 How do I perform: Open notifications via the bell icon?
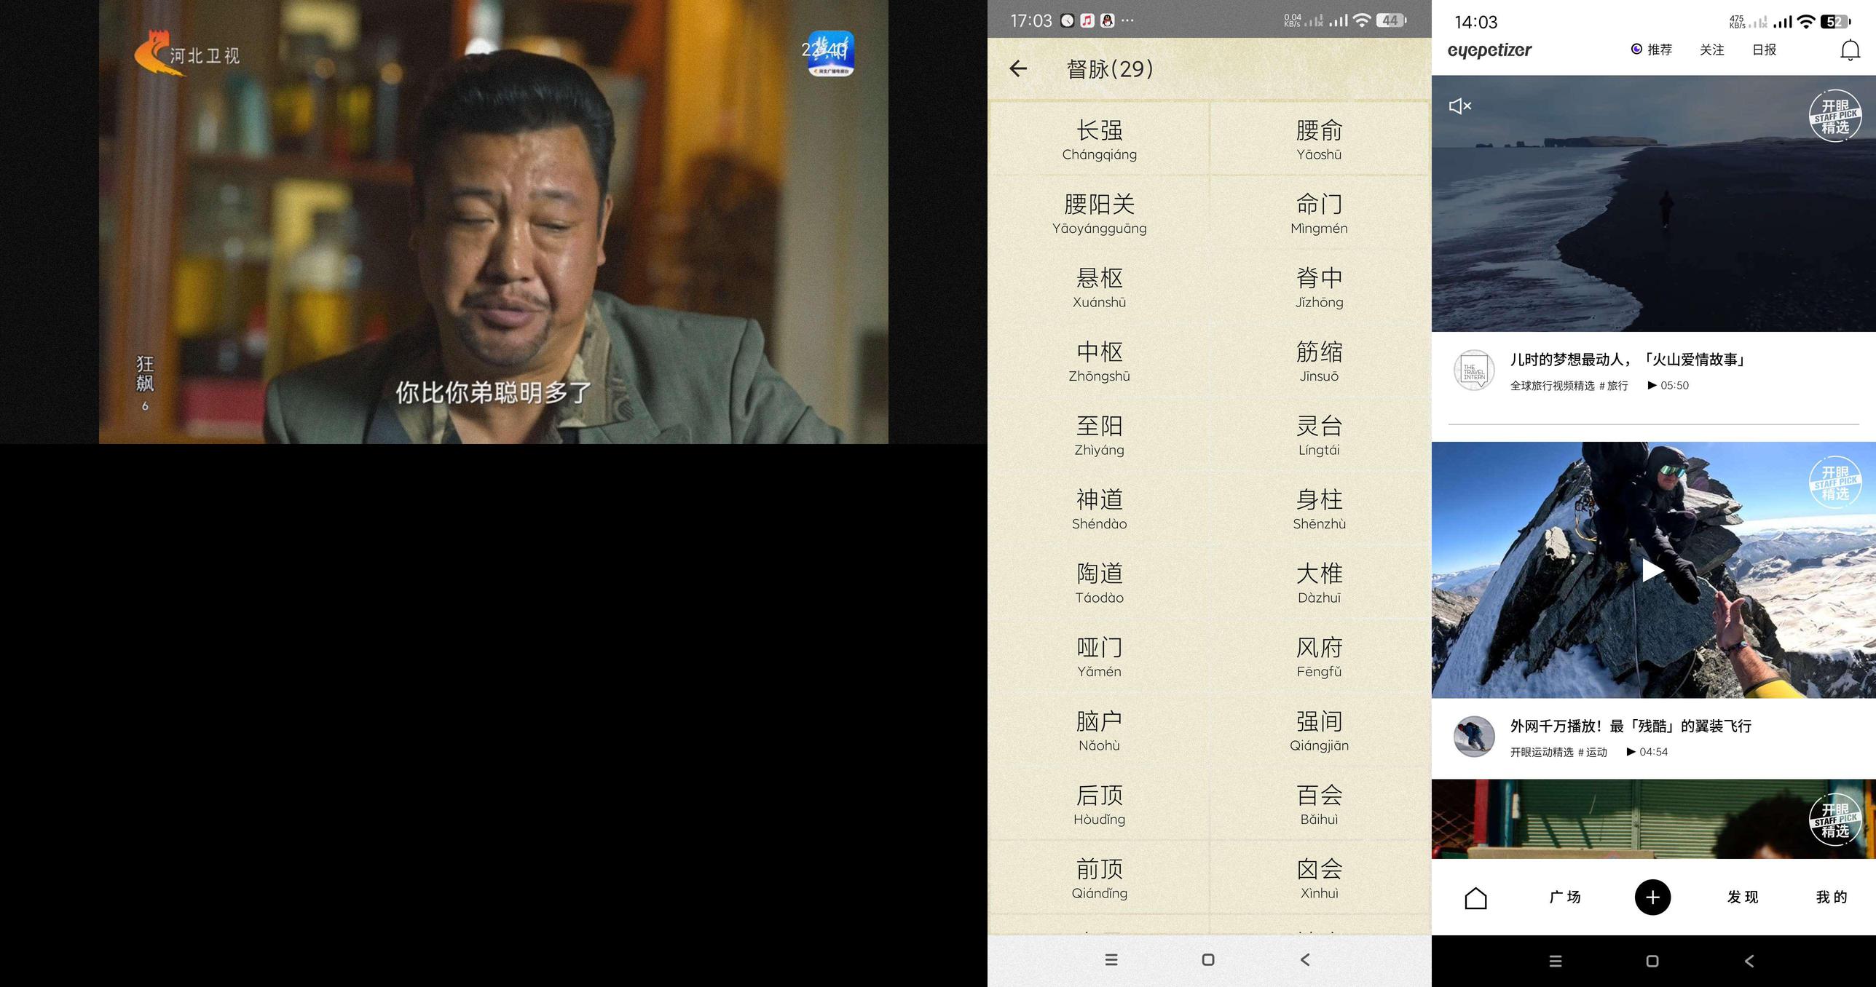click(1850, 50)
